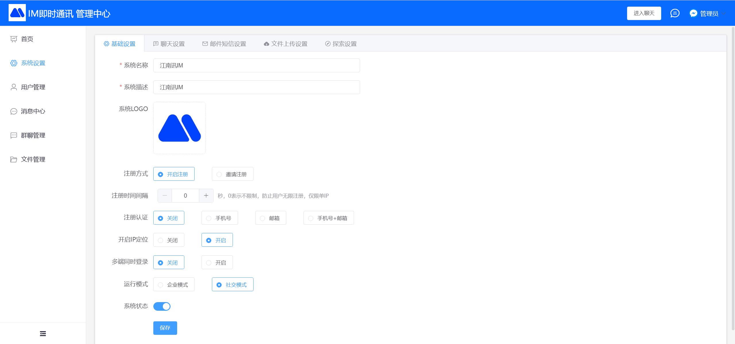Viewport: 735px width, 344px height.
Task: Open 群聊管理 group chat icon
Action: tap(13, 135)
